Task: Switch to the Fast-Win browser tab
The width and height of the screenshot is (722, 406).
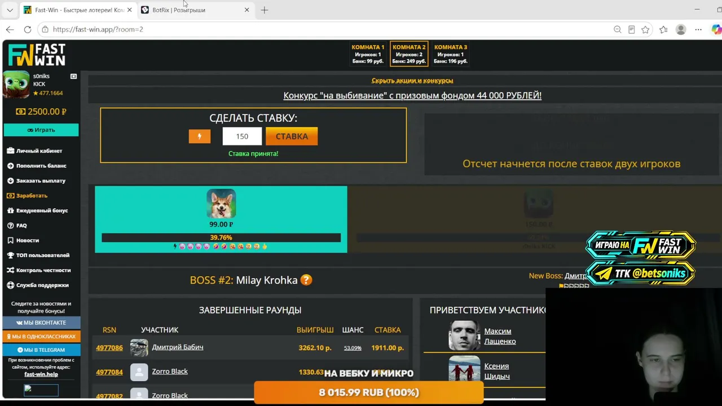Action: click(x=78, y=10)
